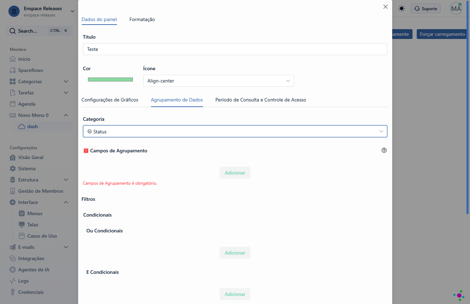The height and width of the screenshot is (304, 470).
Task: Click the Categorias grid icon
Action: 13,81
